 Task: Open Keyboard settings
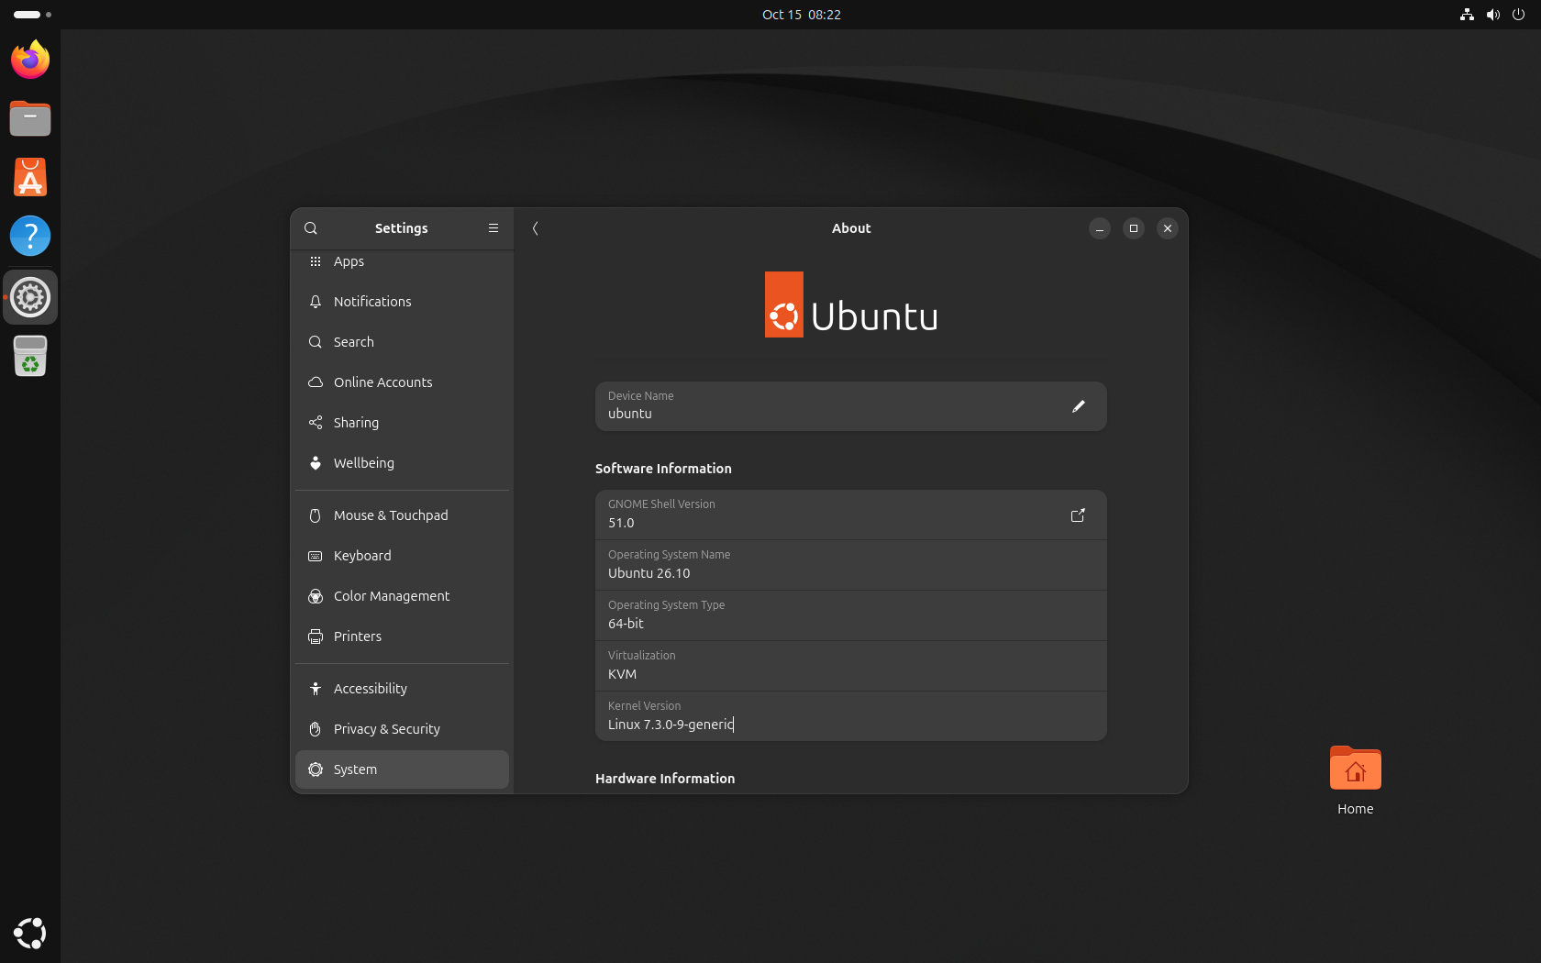(402, 556)
